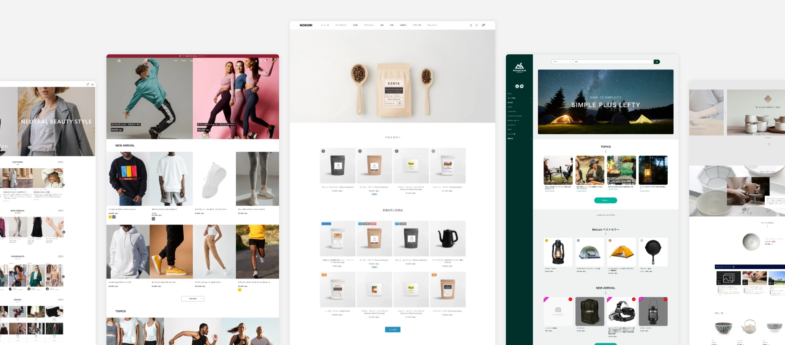Open the account icon in NOKORI header
This screenshot has height=345, width=785.
coord(471,25)
